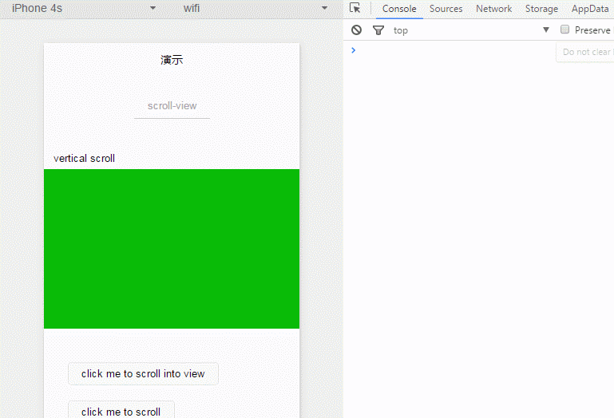The width and height of the screenshot is (614, 418).
Task: Click the Do not clear tooltip
Action: coord(586,52)
